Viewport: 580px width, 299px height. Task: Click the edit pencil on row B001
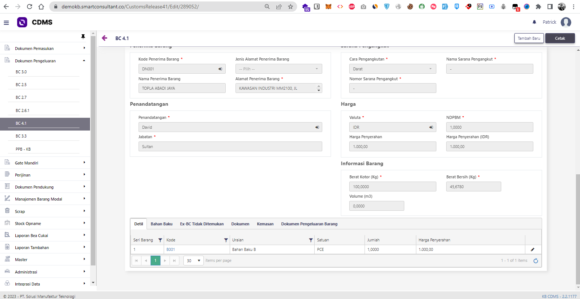point(533,250)
